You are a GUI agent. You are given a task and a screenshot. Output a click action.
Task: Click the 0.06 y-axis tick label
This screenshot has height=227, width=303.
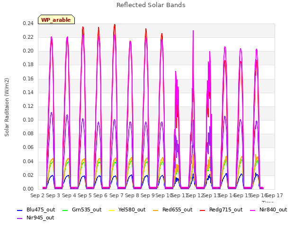[x=28, y=148]
